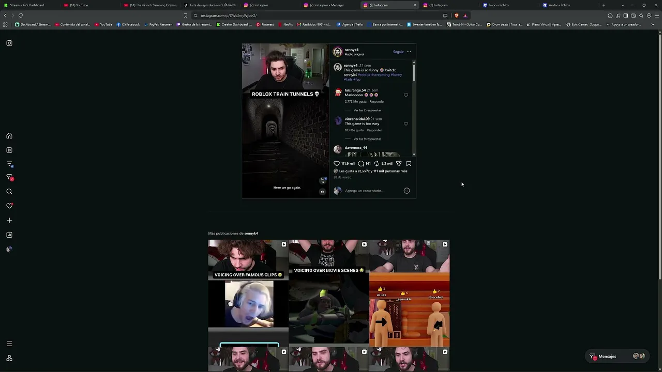Reload the page with refresh button
The image size is (662, 372).
click(21, 16)
